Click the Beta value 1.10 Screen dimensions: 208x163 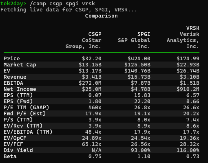[144, 156]
